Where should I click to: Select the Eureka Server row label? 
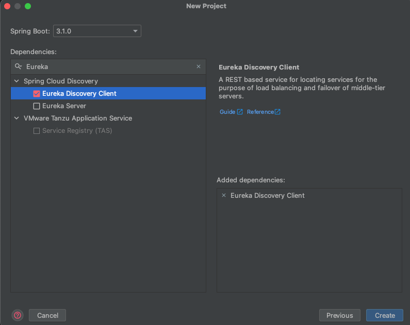coord(64,106)
